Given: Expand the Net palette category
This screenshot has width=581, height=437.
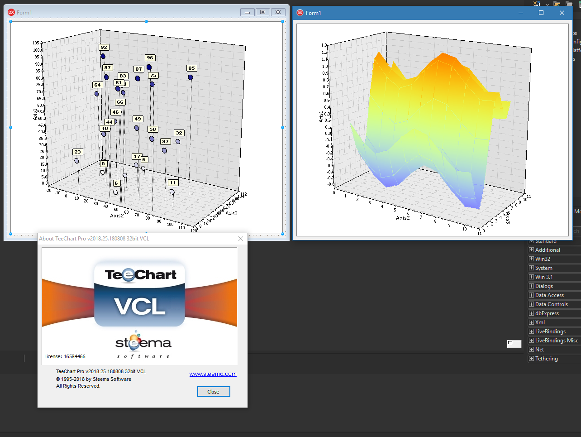Looking at the screenshot, I should tap(531, 350).
